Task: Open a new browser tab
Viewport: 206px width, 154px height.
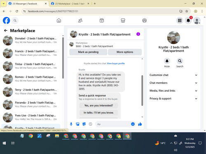Action: coord(95,4)
